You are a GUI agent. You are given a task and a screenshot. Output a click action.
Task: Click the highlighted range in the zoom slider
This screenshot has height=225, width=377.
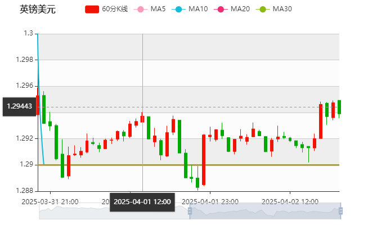click(x=264, y=211)
